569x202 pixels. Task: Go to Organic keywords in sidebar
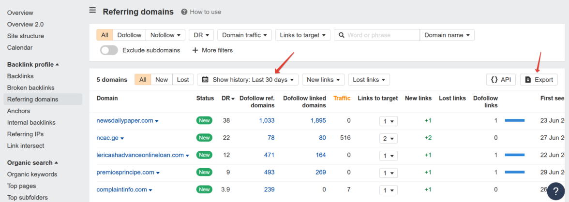pos(32,174)
